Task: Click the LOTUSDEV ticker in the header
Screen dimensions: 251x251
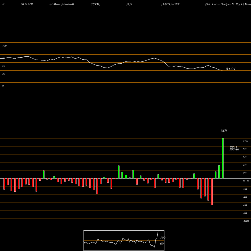Action: tap(171, 4)
